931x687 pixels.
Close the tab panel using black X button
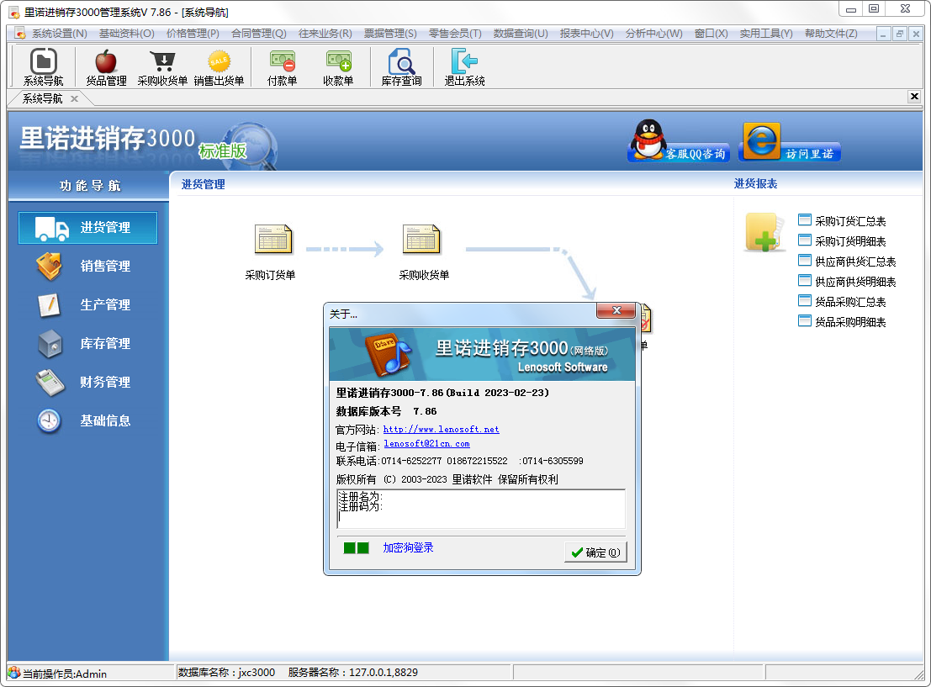click(914, 97)
